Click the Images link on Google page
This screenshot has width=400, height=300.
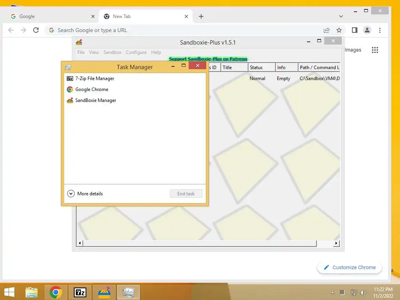[x=353, y=50]
